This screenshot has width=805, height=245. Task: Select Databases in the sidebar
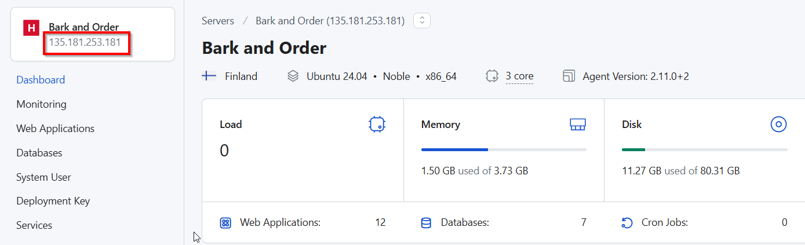pyautogui.click(x=39, y=153)
